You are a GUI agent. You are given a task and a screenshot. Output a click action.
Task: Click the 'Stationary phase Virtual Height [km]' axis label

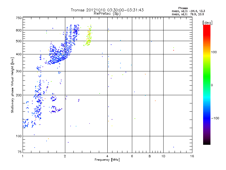tap(12, 85)
